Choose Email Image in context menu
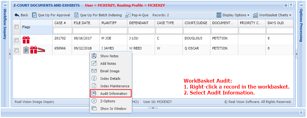Screen dimensions: 307x118 pyautogui.click(x=111, y=71)
